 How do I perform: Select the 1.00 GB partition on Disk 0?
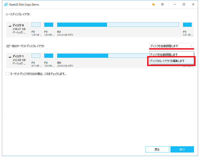tap(36, 25)
